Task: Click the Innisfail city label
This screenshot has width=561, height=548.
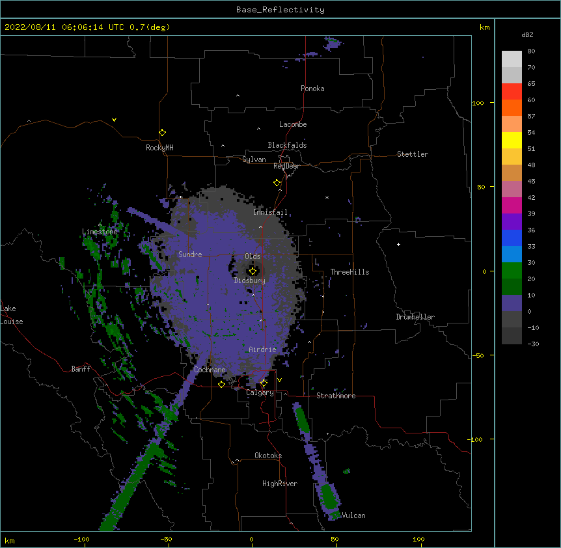Action: (x=271, y=212)
